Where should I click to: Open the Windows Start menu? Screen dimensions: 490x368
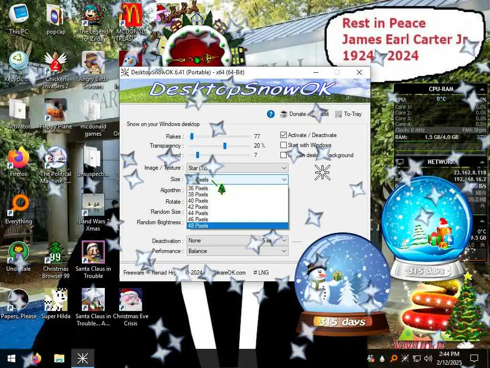[11, 358]
